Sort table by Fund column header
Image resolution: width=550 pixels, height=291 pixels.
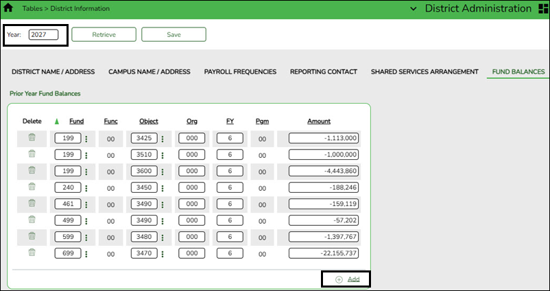click(77, 121)
